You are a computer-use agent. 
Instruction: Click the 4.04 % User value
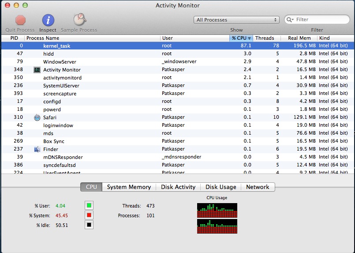[x=60, y=206]
